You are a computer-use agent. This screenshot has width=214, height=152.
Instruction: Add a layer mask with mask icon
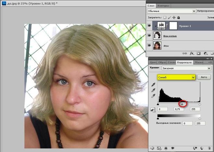(x=198, y=53)
